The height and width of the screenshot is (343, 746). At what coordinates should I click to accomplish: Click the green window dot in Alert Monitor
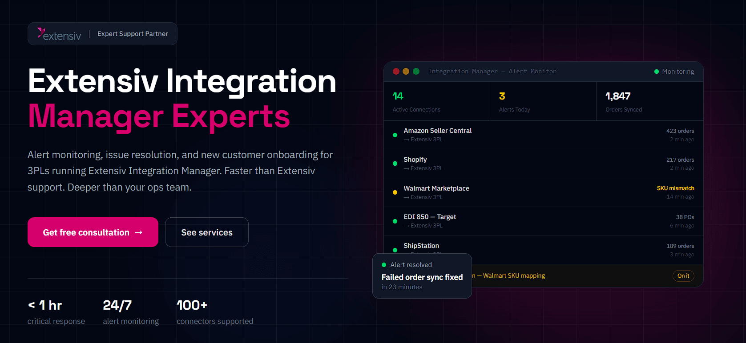[x=416, y=71]
